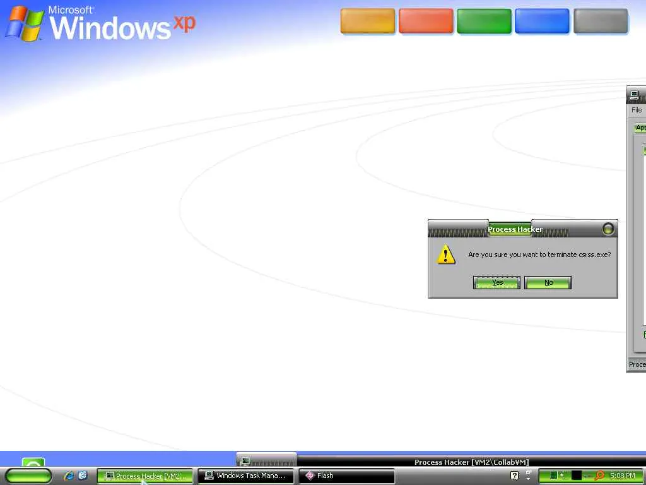646x485 pixels.
Task: Click the Task Manager title bar icon
Action: coord(635,96)
